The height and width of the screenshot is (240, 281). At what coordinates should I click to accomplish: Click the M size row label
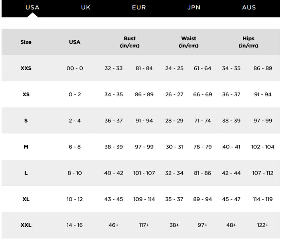coord(26,147)
